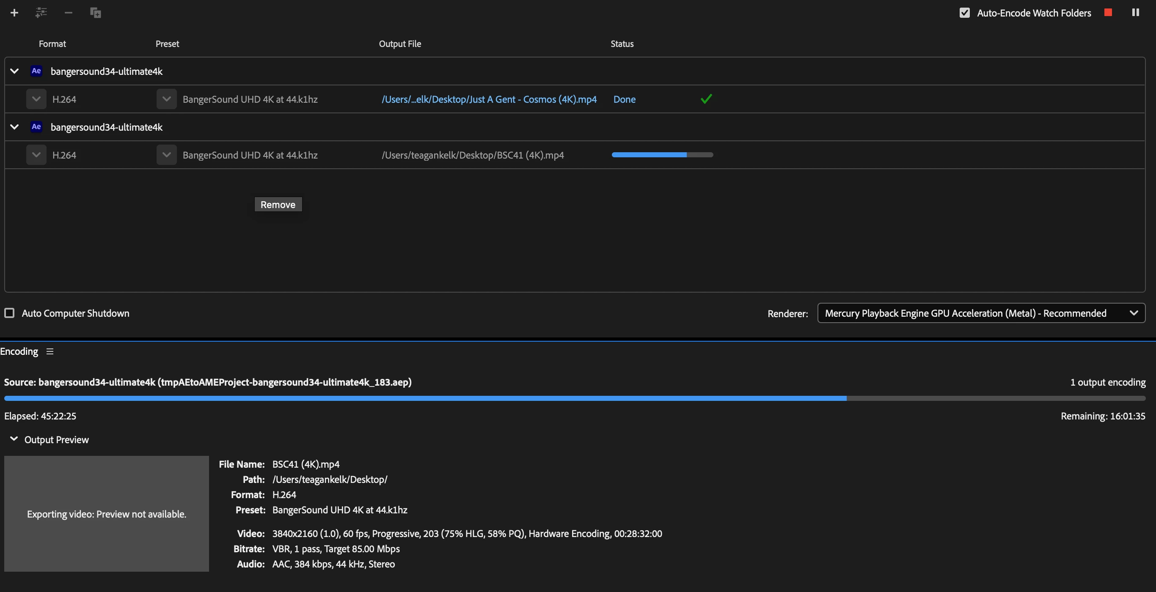
Task: Pause the encoding queue
Action: coord(1135,13)
